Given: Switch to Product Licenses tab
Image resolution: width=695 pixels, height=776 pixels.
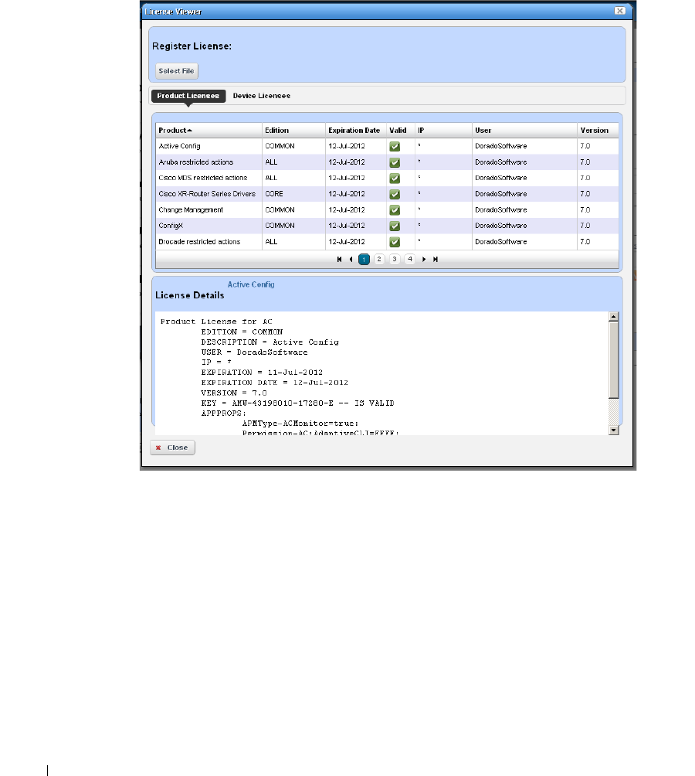Looking at the screenshot, I should (188, 96).
